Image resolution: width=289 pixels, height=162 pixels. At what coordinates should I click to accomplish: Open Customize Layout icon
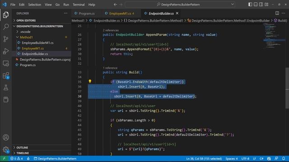pyautogui.click(x=266, y=4)
